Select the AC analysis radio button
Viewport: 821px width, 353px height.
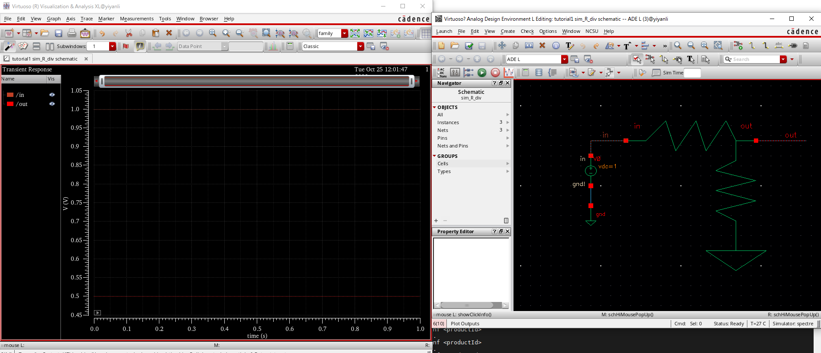tap(438, 69)
